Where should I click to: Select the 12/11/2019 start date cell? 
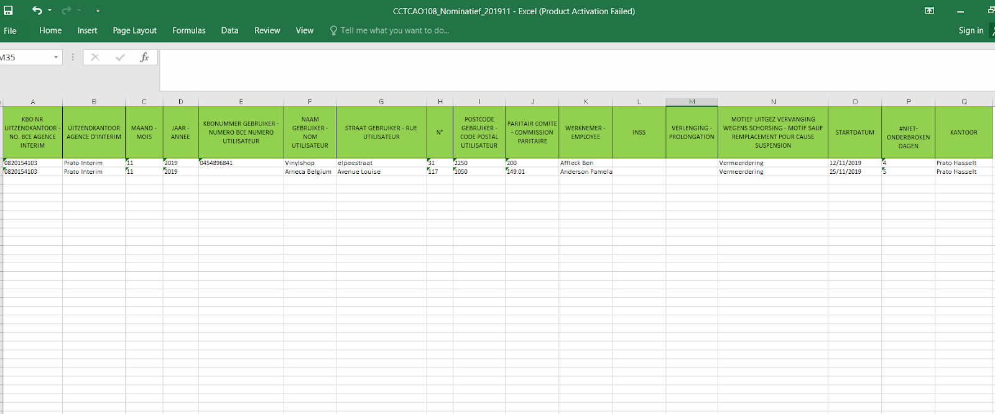point(854,163)
